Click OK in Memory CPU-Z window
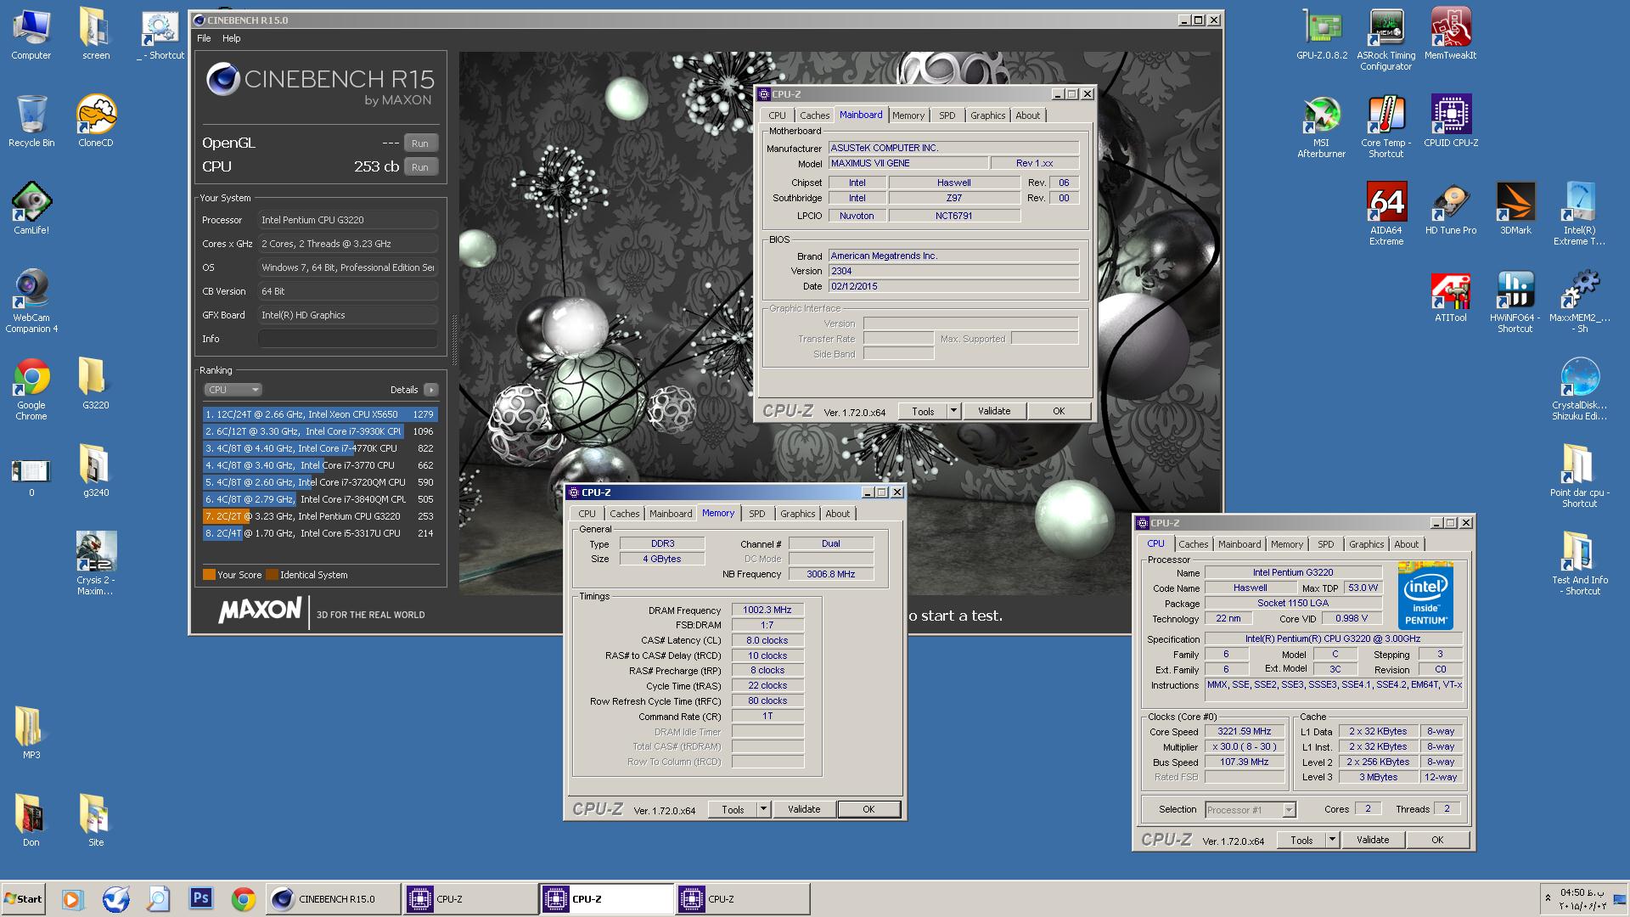 [868, 809]
